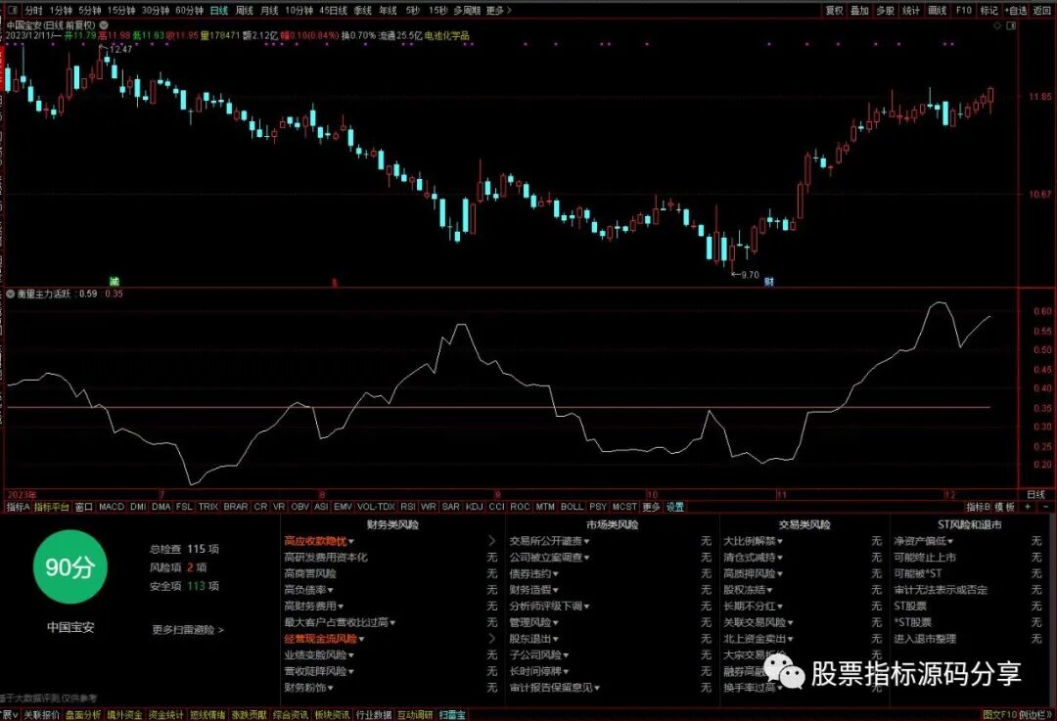This screenshot has height=721, width=1057.
Task: Click 指标平台 tab
Action: coord(51,507)
